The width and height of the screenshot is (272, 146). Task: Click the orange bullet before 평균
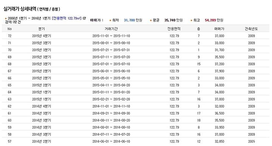(151, 20)
